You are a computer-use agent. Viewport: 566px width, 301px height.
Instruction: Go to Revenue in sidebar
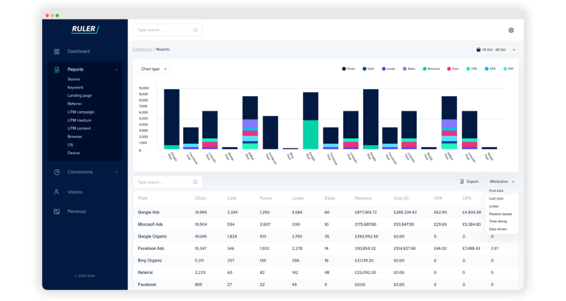[x=76, y=211]
